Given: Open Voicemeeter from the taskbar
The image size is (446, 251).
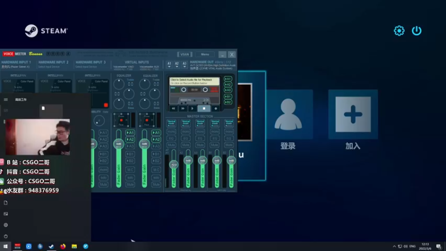Looking at the screenshot, I should tap(17, 247).
